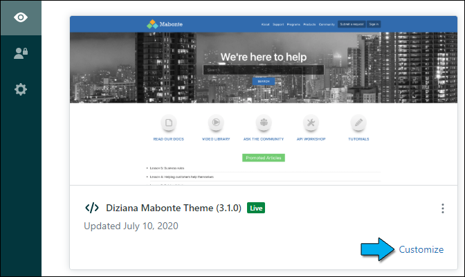Click the blue Search button in hero
This screenshot has height=277, width=465.
click(263, 81)
